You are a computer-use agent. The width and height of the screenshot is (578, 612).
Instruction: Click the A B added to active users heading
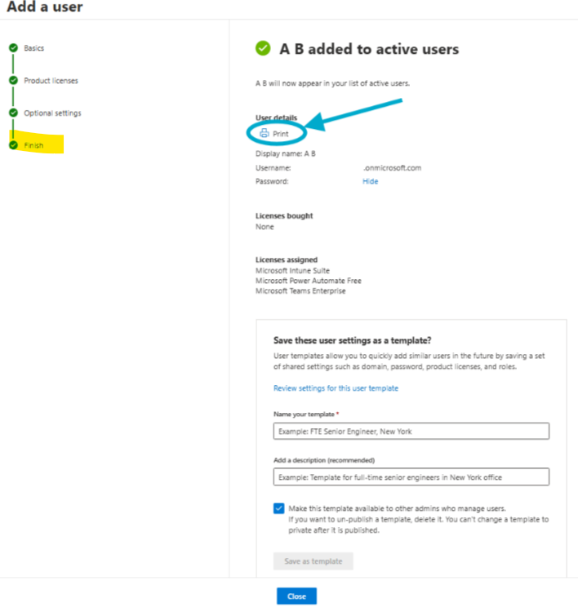tap(369, 49)
